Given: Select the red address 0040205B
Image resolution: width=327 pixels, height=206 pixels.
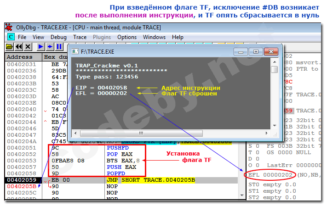Looking at the screenshot, I should point(22,186).
